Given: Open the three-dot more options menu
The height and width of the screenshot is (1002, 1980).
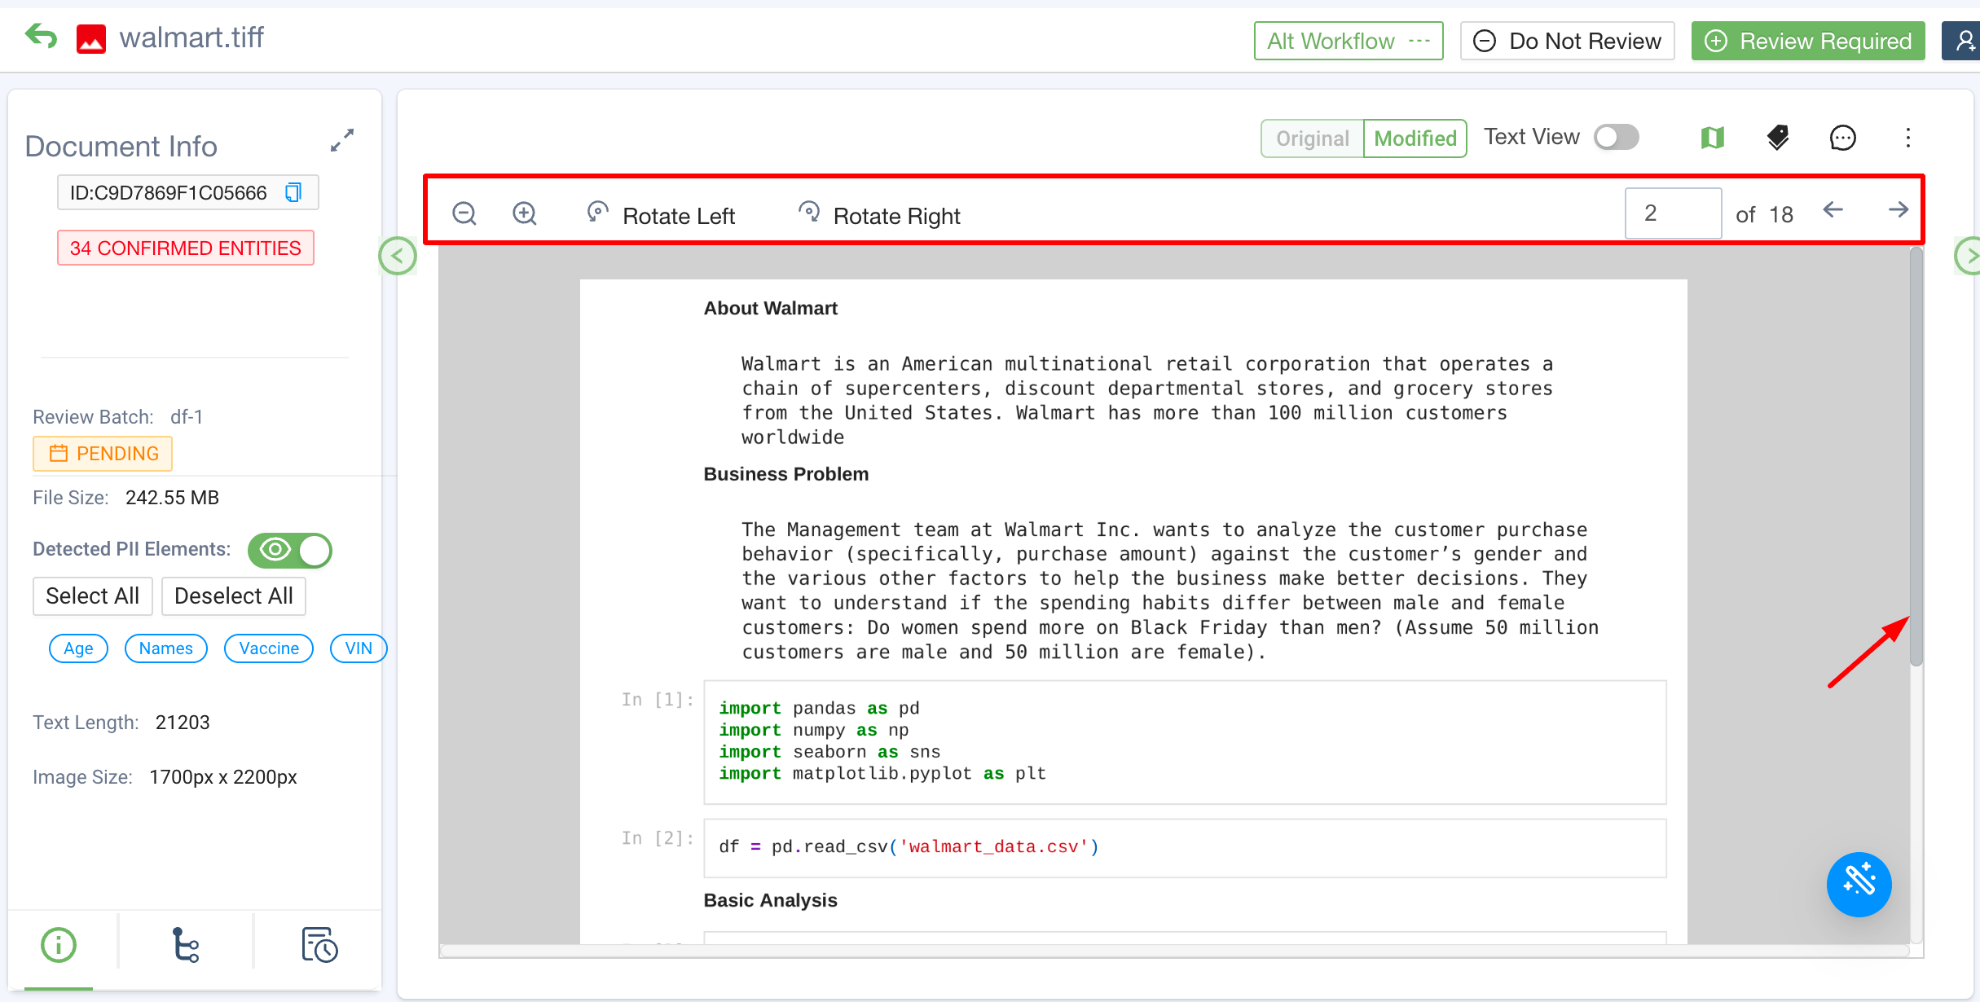Looking at the screenshot, I should [1908, 138].
